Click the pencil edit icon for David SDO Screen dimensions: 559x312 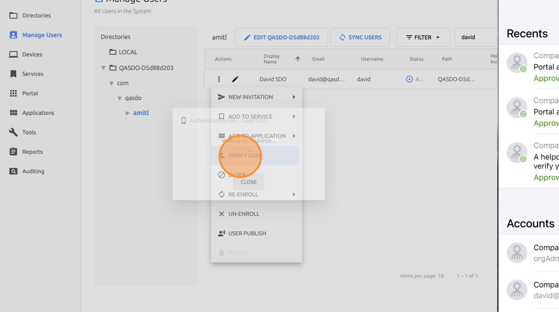tap(235, 79)
